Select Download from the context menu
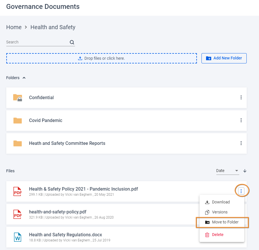This screenshot has height=250, width=259. coord(221,202)
